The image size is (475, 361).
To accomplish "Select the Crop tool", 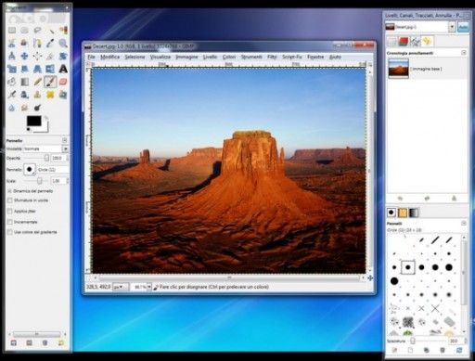I will (50, 56).
